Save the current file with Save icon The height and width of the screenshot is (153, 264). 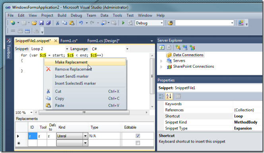pyautogui.click(x=41, y=23)
